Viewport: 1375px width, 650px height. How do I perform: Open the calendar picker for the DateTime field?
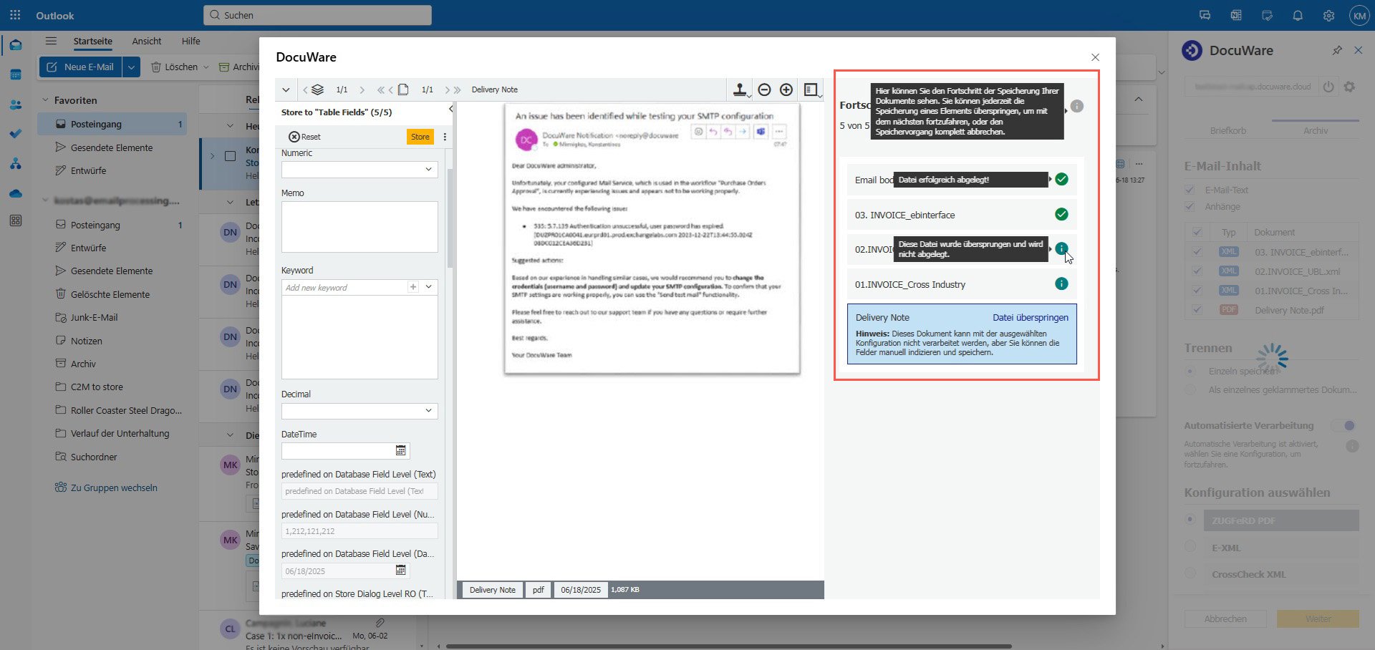click(401, 451)
